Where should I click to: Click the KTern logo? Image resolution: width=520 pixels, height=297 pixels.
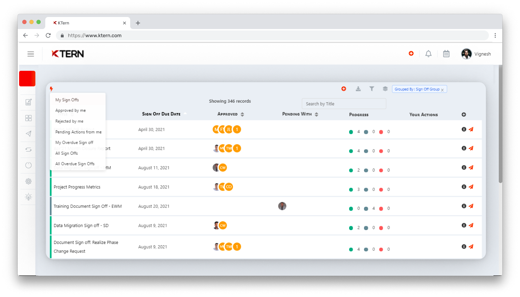point(68,54)
